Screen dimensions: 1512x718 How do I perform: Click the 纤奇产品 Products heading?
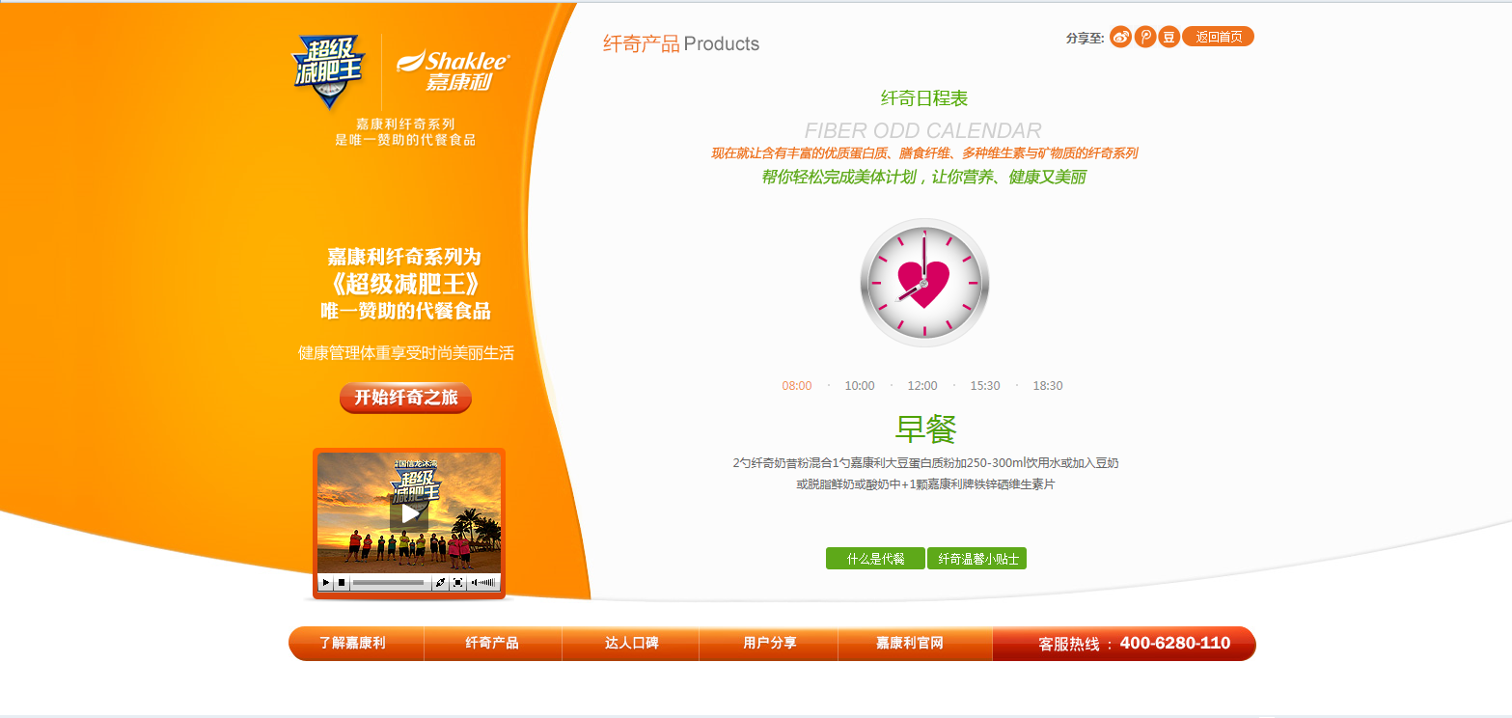(681, 43)
